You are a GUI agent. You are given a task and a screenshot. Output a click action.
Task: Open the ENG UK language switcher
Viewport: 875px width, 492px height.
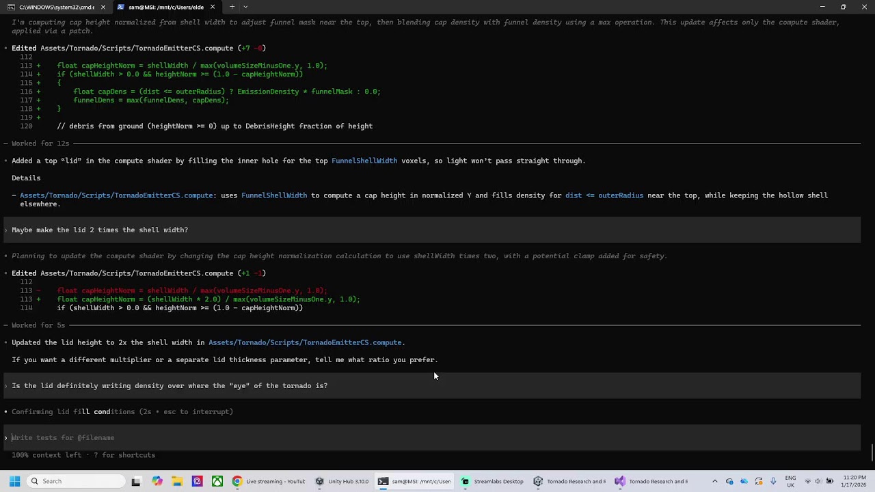[791, 481]
